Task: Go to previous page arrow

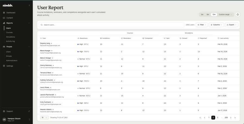Action: 204,117
